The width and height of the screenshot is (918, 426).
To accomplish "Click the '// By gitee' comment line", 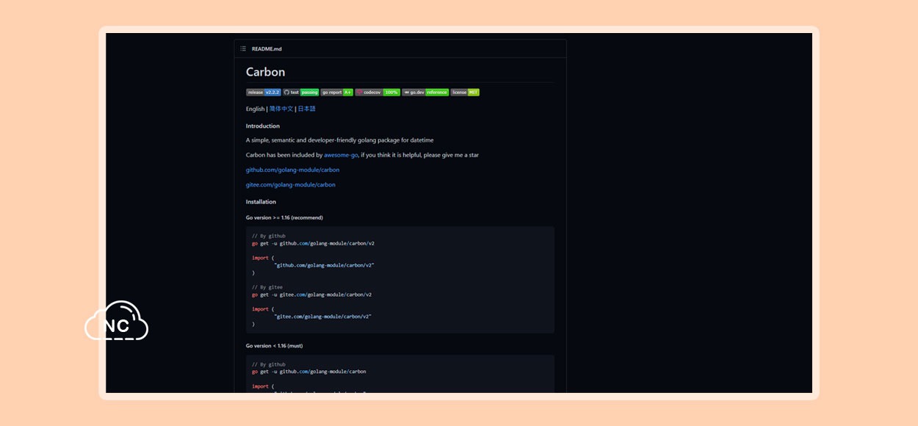I will click(x=267, y=287).
